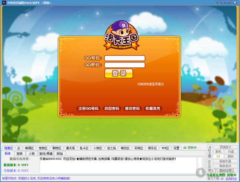This screenshot has height=182, width=240.
Task: Click the 托盘 tray button
Action: pos(231,152)
